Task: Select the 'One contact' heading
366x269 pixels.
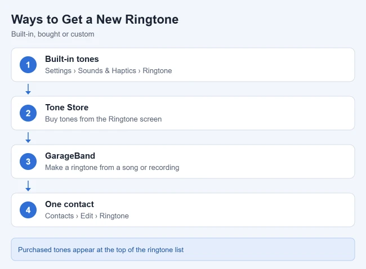Action: coord(70,204)
